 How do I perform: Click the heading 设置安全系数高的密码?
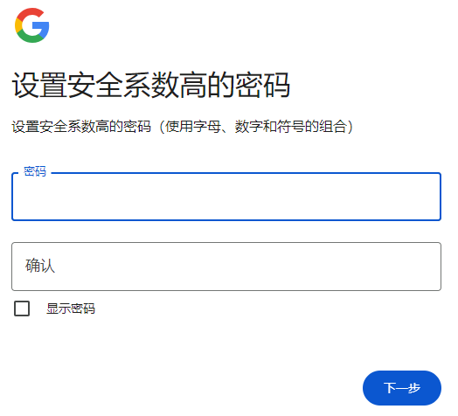point(152,86)
